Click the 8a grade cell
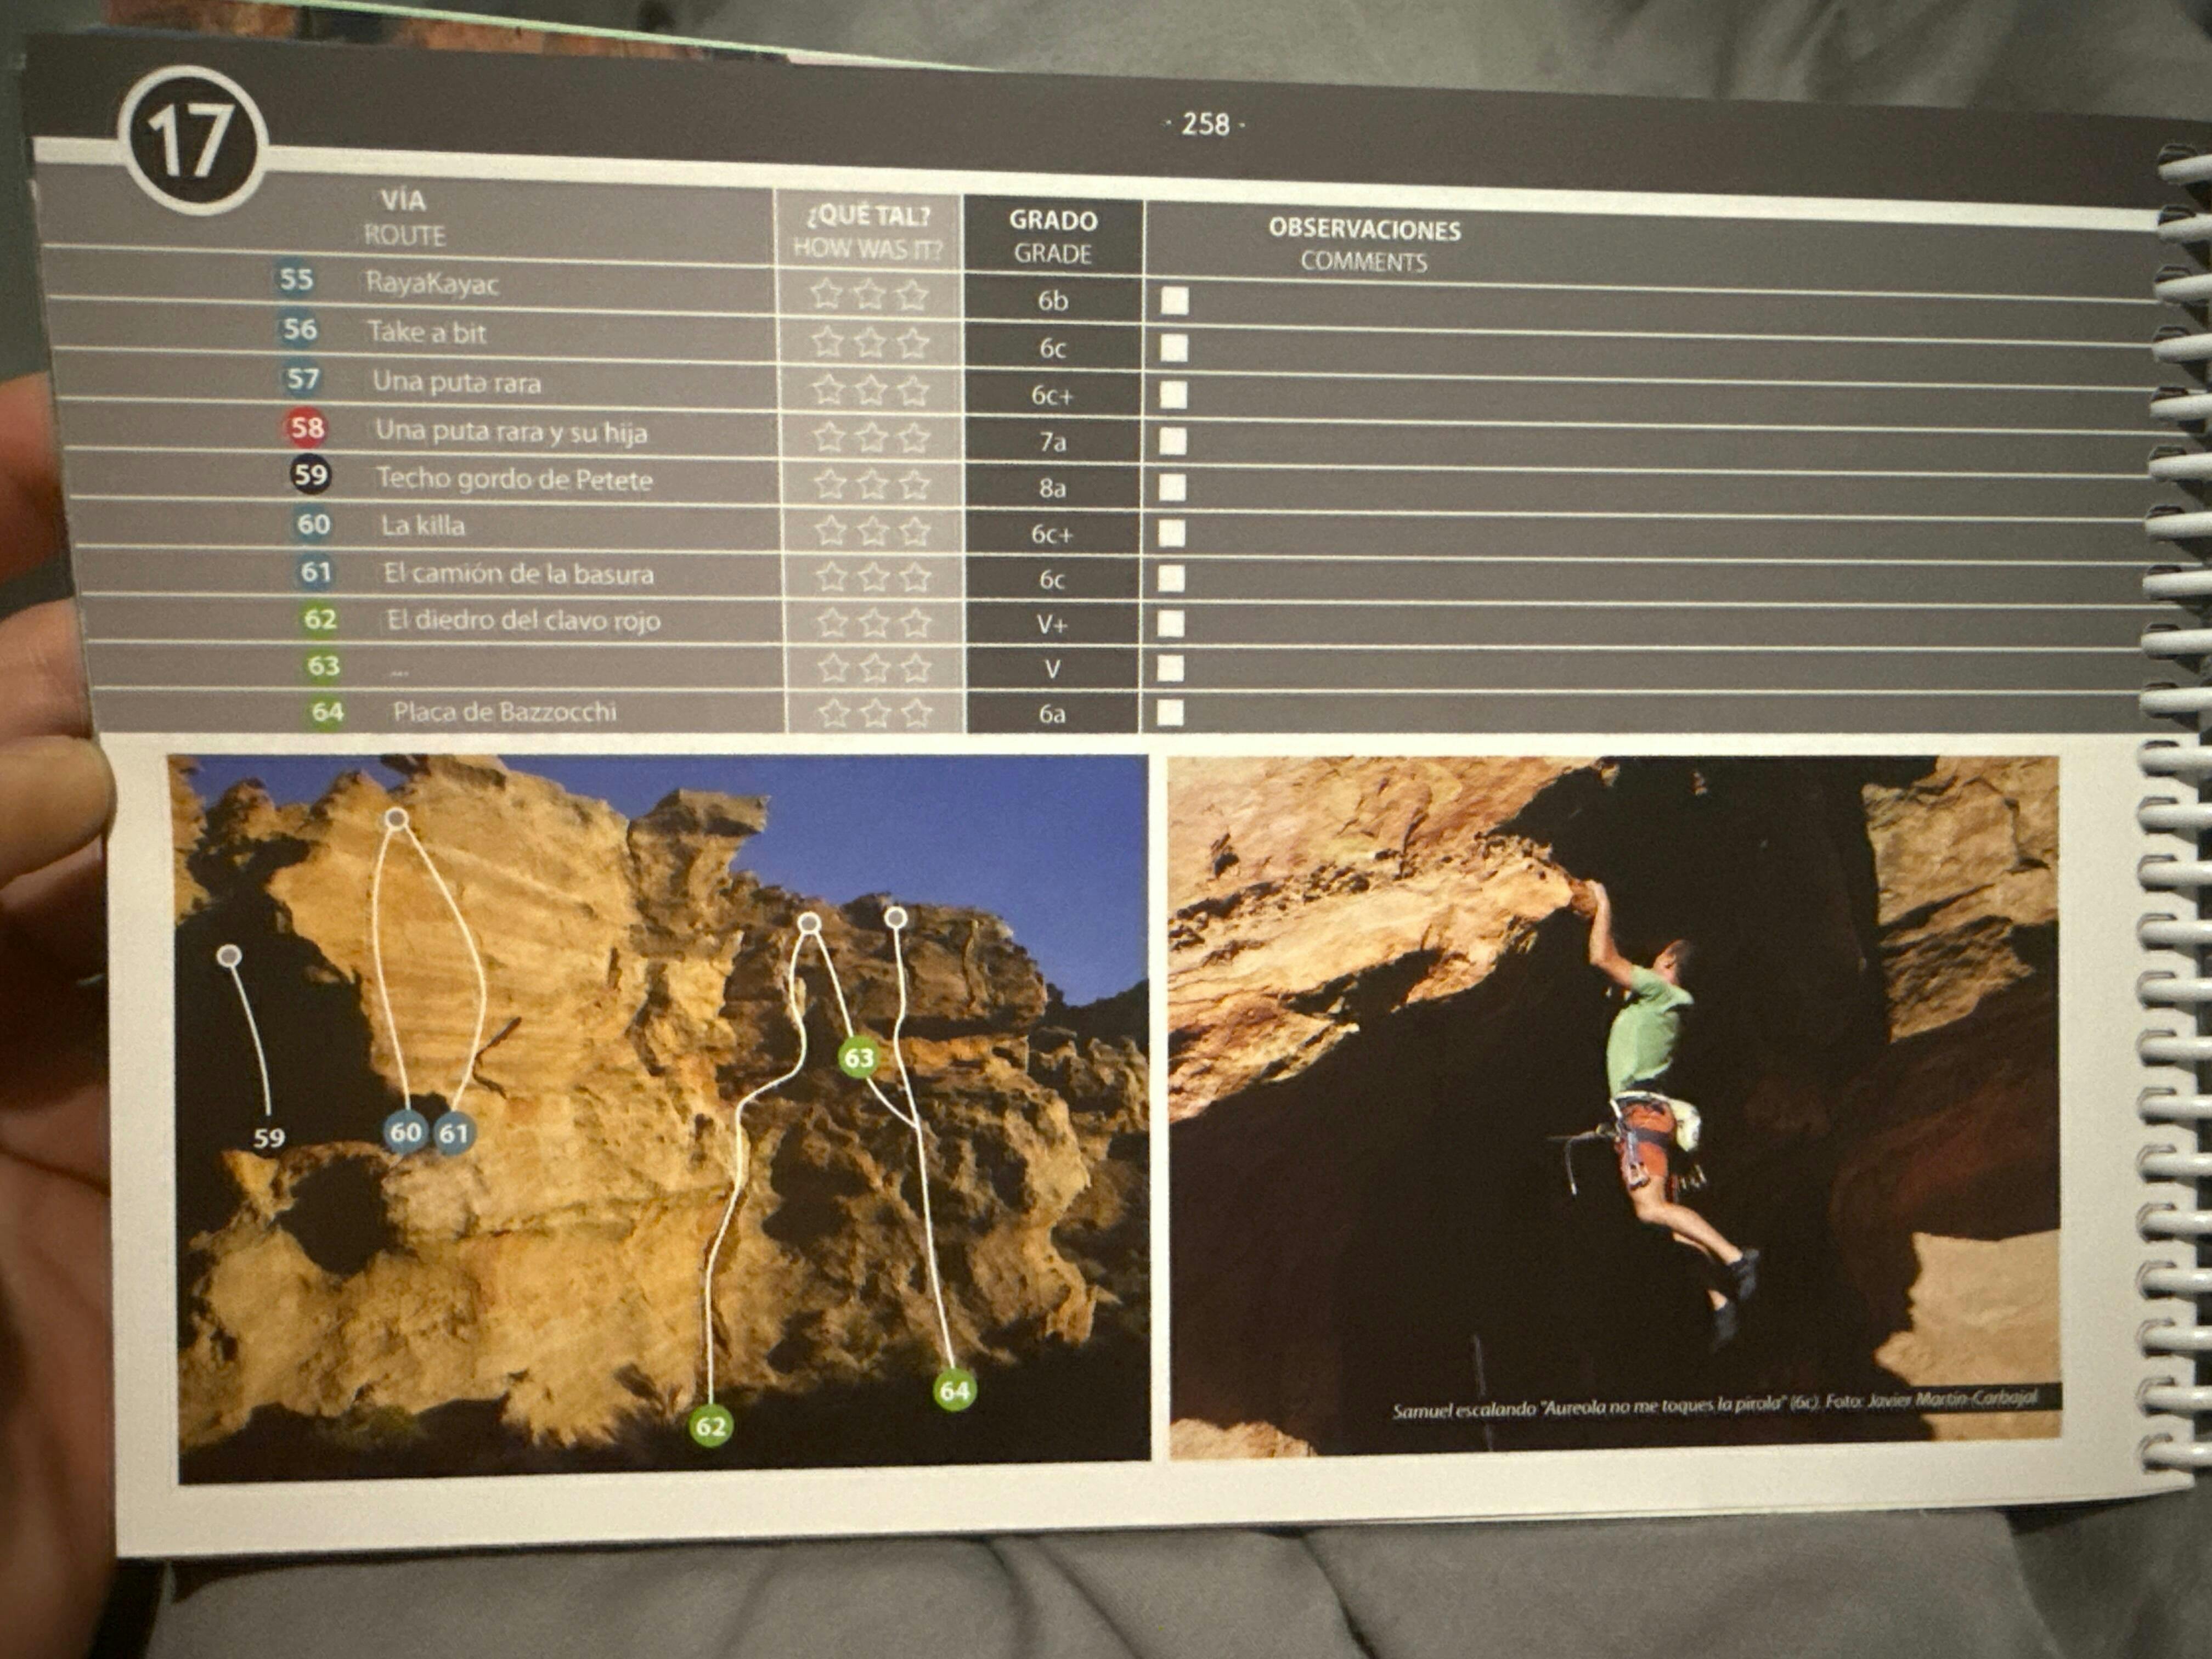2212x1659 pixels. pos(1052,488)
